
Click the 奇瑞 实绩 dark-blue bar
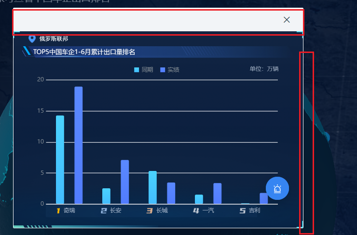[79, 145]
